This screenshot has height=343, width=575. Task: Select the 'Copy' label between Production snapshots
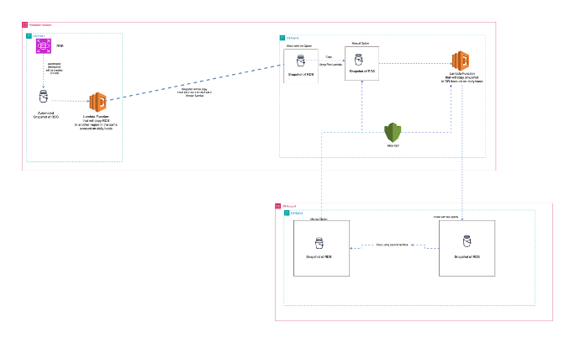tap(329, 57)
